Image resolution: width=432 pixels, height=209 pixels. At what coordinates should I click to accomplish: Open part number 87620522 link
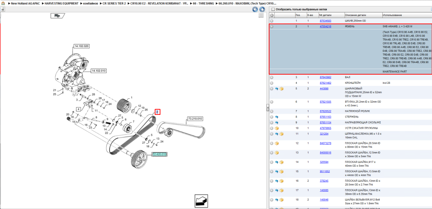(325, 111)
